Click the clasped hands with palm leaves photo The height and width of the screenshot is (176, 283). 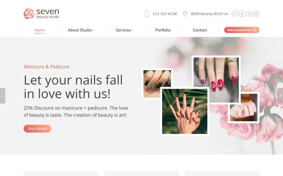185,111
